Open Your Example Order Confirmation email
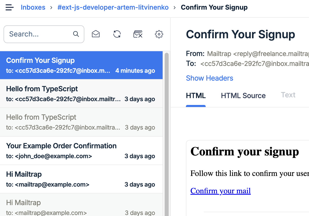The width and height of the screenshot is (309, 216). coord(81,151)
